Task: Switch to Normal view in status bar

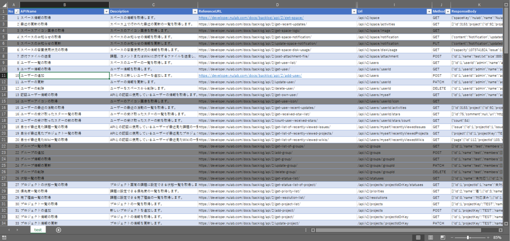Action: [418, 237]
